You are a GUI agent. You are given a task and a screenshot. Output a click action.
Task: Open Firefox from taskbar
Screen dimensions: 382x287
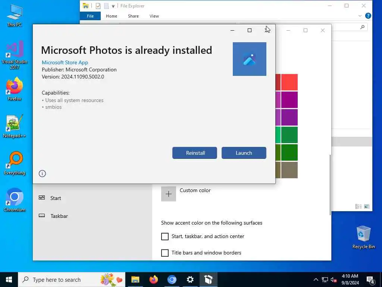(x=153, y=280)
